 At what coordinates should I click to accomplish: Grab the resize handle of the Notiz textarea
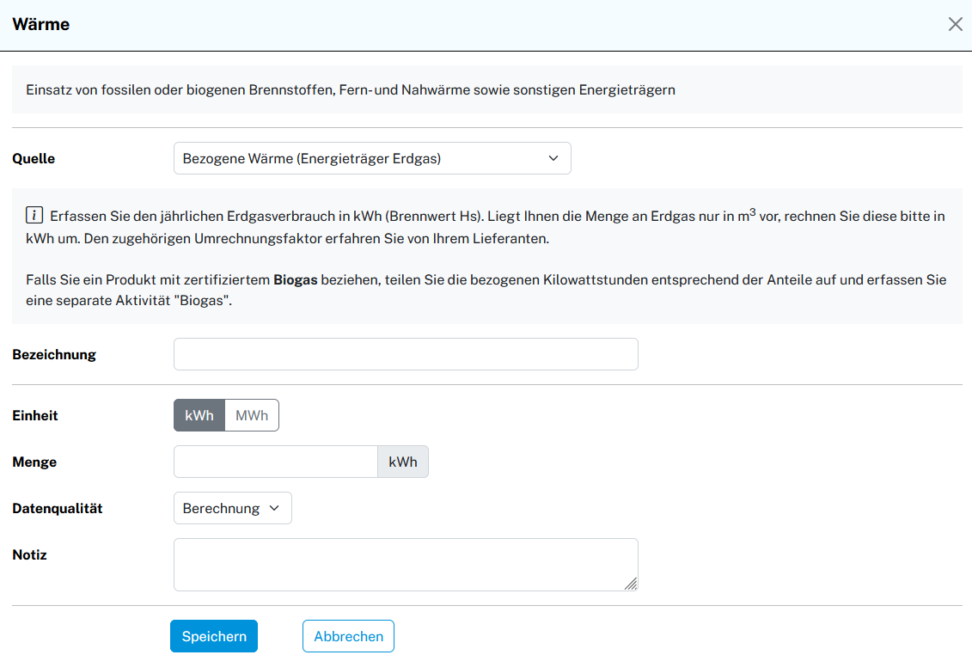click(x=631, y=584)
